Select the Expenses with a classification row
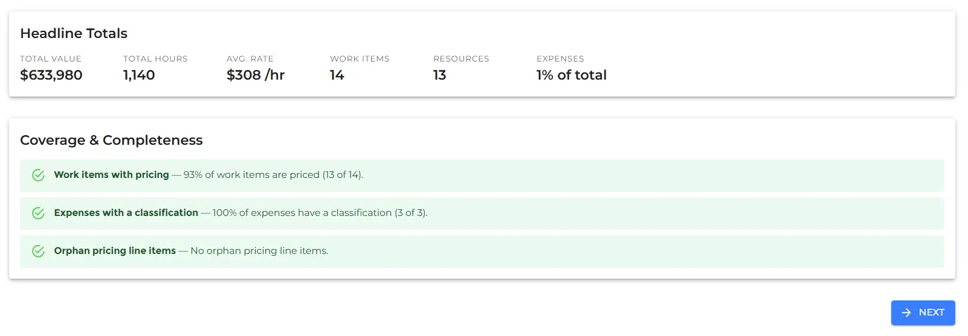Image resolution: width=968 pixels, height=336 pixels. click(x=482, y=213)
